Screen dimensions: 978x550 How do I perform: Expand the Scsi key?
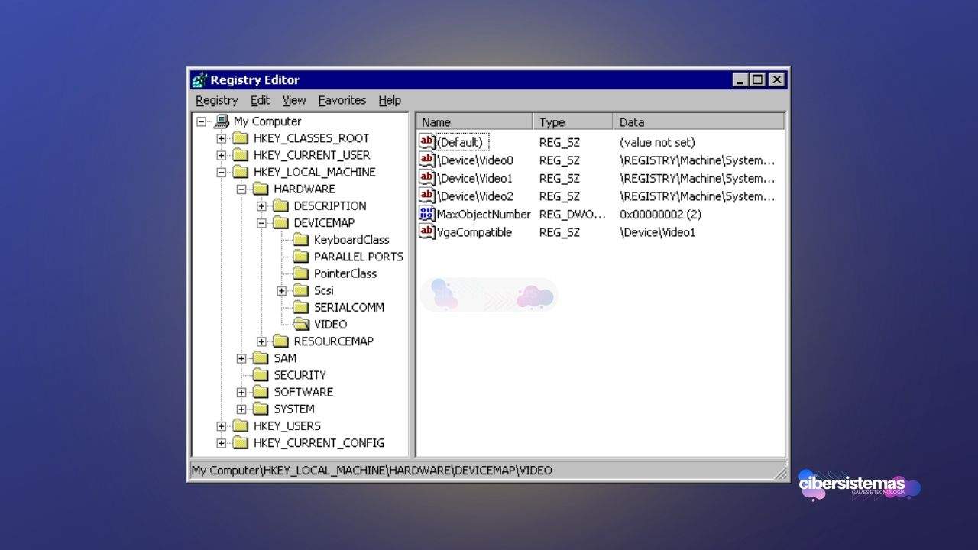click(x=281, y=290)
